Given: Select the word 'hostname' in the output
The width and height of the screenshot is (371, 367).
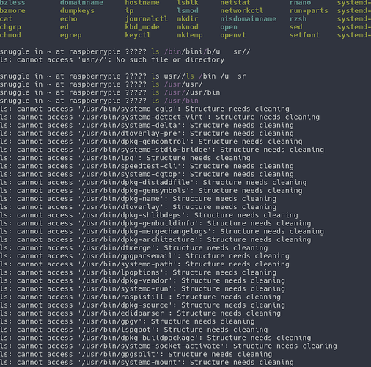Looking at the screenshot, I should pyautogui.click(x=142, y=3).
